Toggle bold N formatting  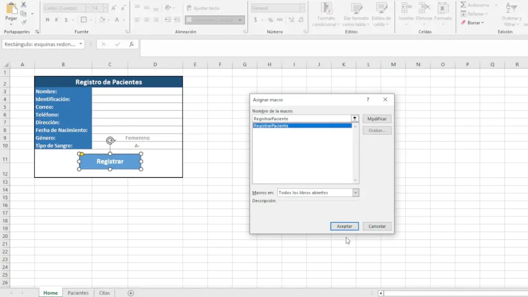coord(47,20)
